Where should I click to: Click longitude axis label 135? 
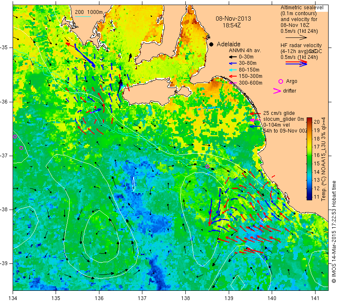click(56, 298)
